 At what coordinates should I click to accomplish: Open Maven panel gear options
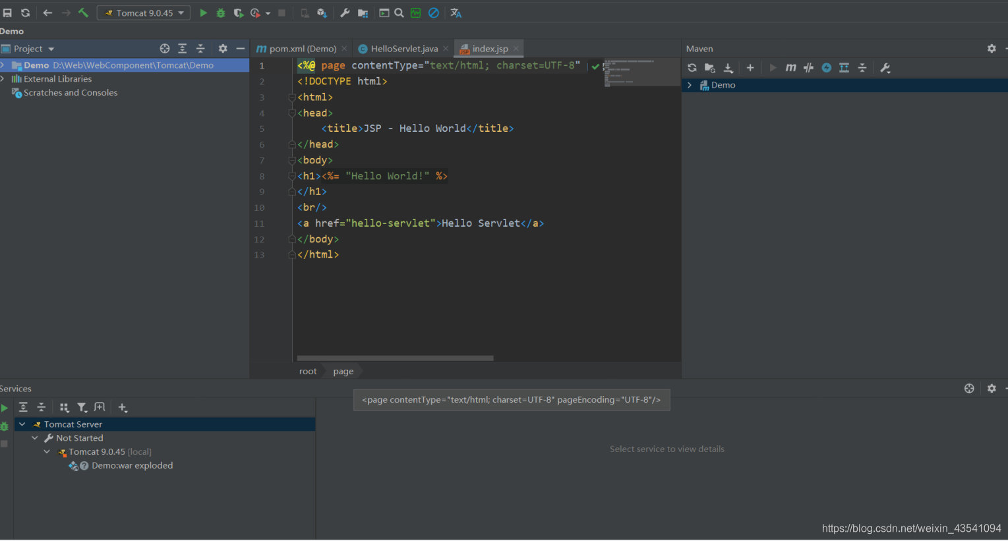992,49
